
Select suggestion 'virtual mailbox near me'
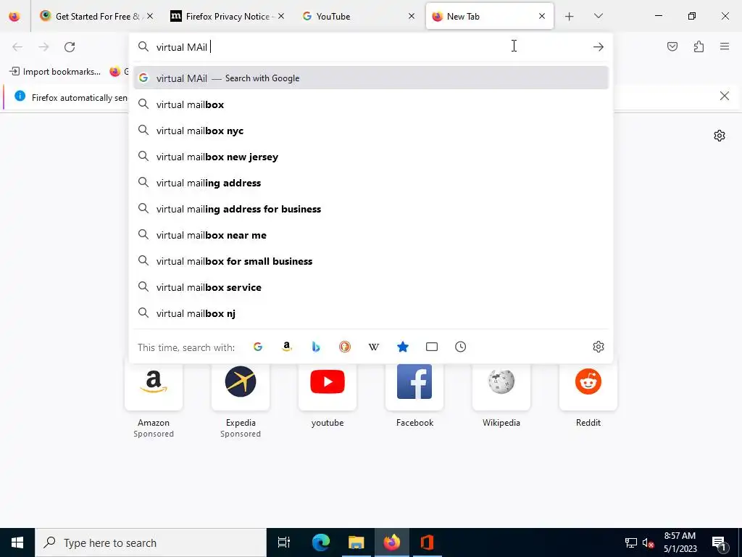tap(371, 235)
